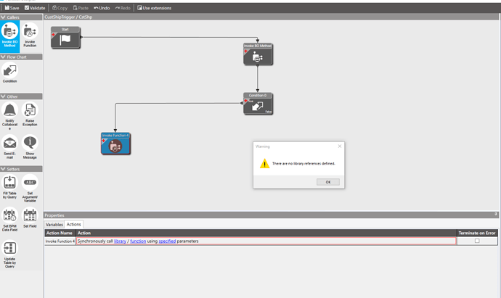This screenshot has width=501, height=298.
Task: Choose the Notify Collaborate tool
Action: (9, 116)
